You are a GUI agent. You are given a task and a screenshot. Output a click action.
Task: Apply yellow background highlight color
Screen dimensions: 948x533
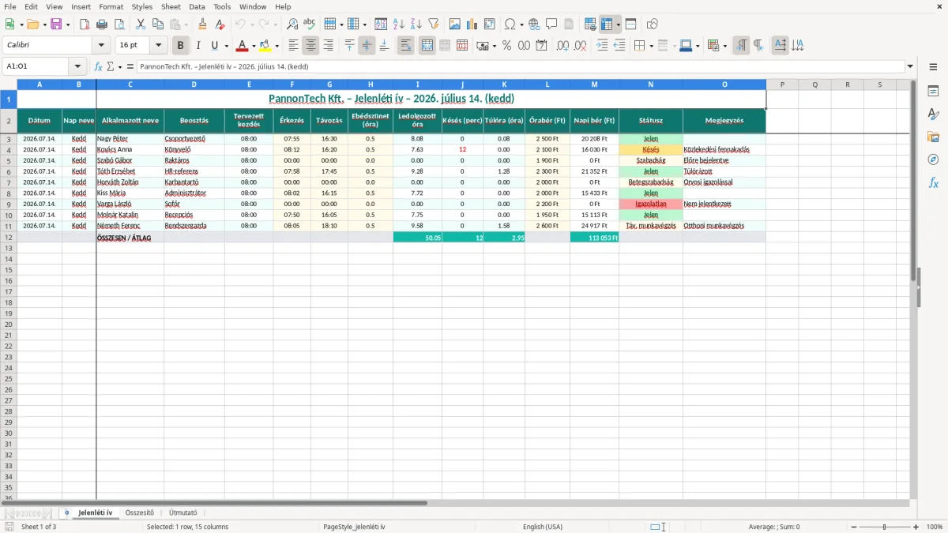click(265, 46)
